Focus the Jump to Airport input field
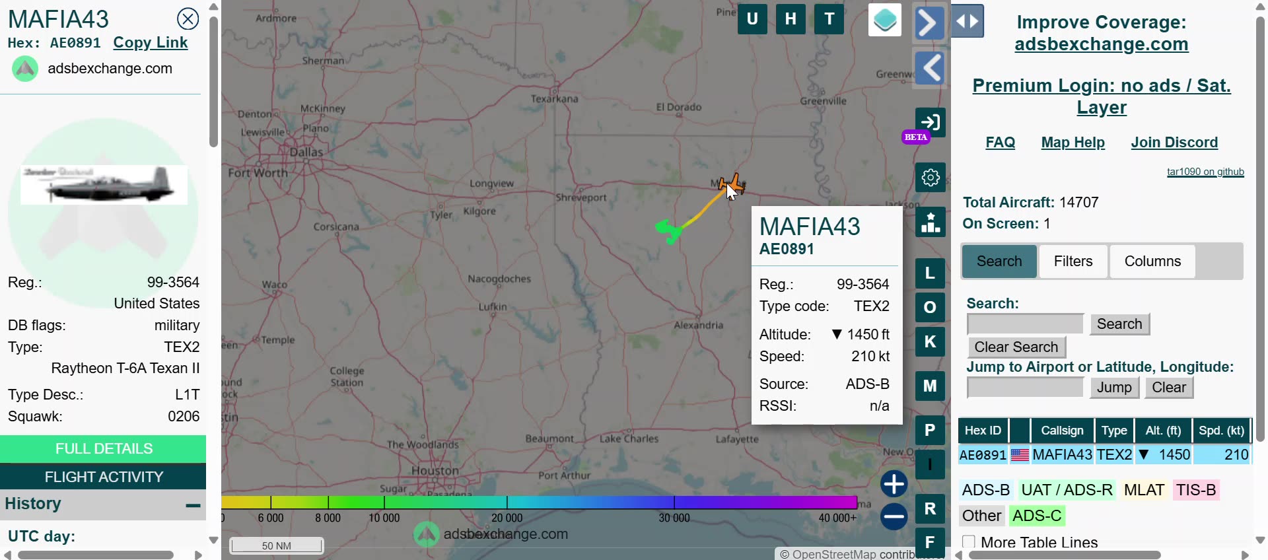1268x560 pixels. click(x=1026, y=388)
